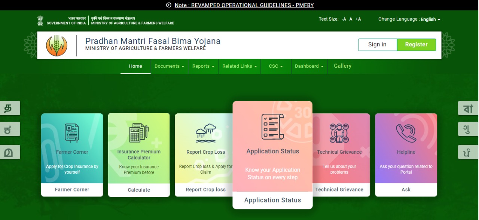
Task: Select the Punjabi script language tile
Action: tap(469, 152)
